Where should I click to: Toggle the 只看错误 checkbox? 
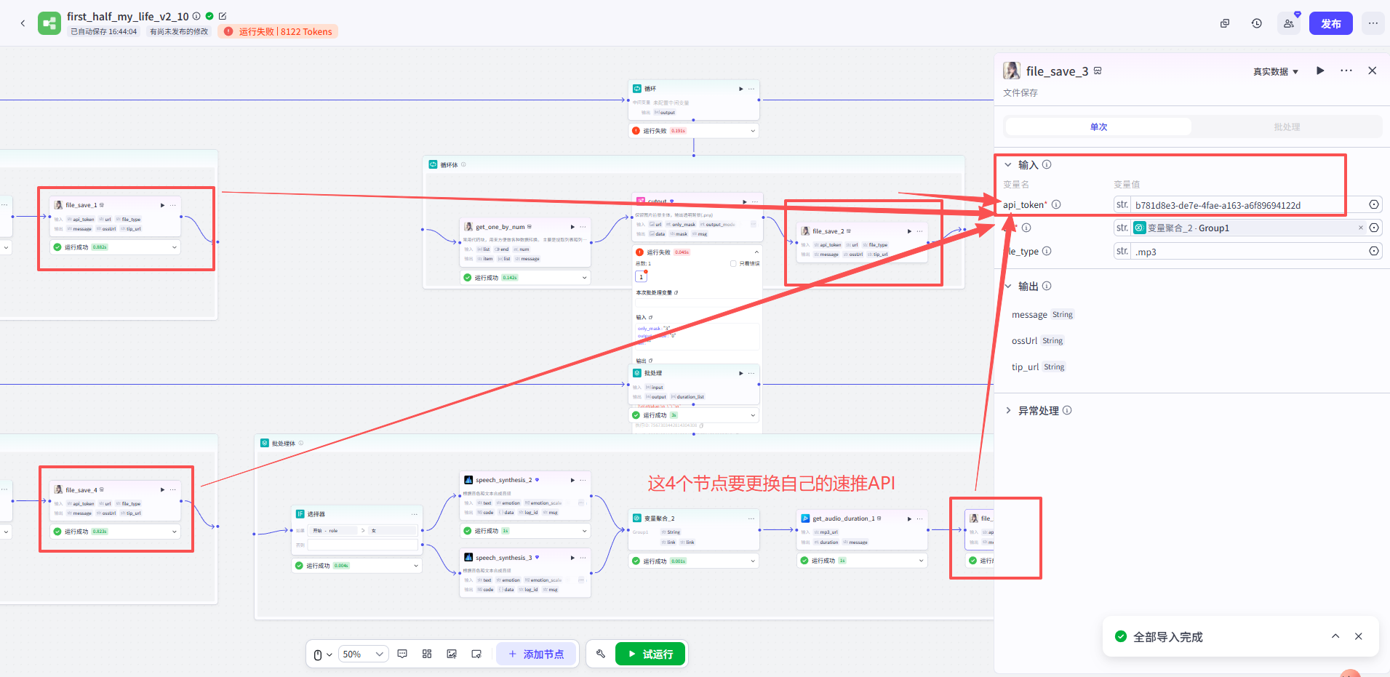(733, 263)
